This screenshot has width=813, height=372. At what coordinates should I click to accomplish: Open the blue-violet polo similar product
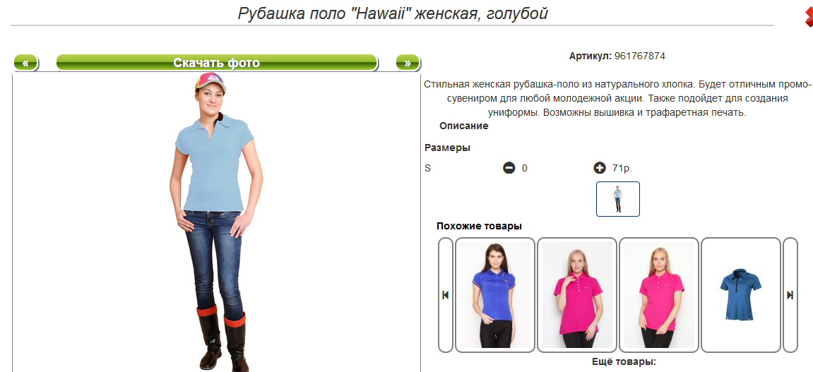pyautogui.click(x=495, y=295)
